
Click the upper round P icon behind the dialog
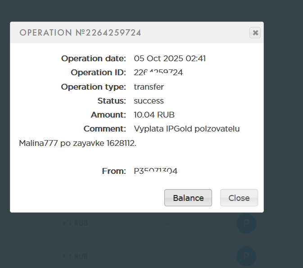[x=246, y=223]
